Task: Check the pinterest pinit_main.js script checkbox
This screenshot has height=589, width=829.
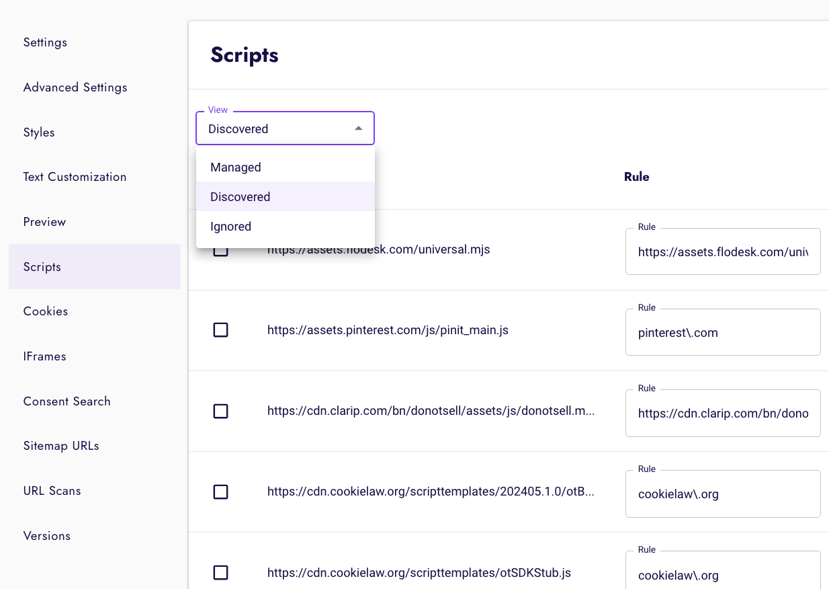Action: point(220,329)
